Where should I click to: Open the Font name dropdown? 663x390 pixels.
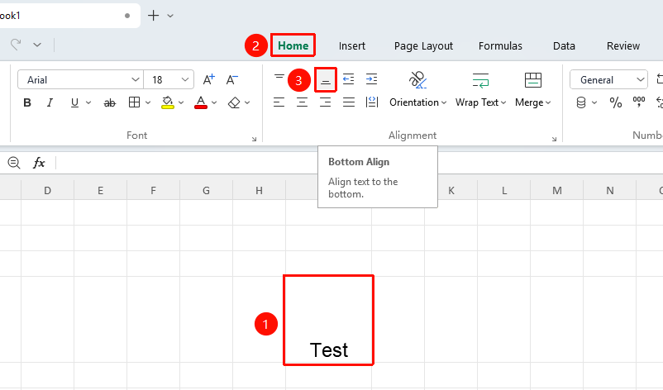[x=136, y=79]
